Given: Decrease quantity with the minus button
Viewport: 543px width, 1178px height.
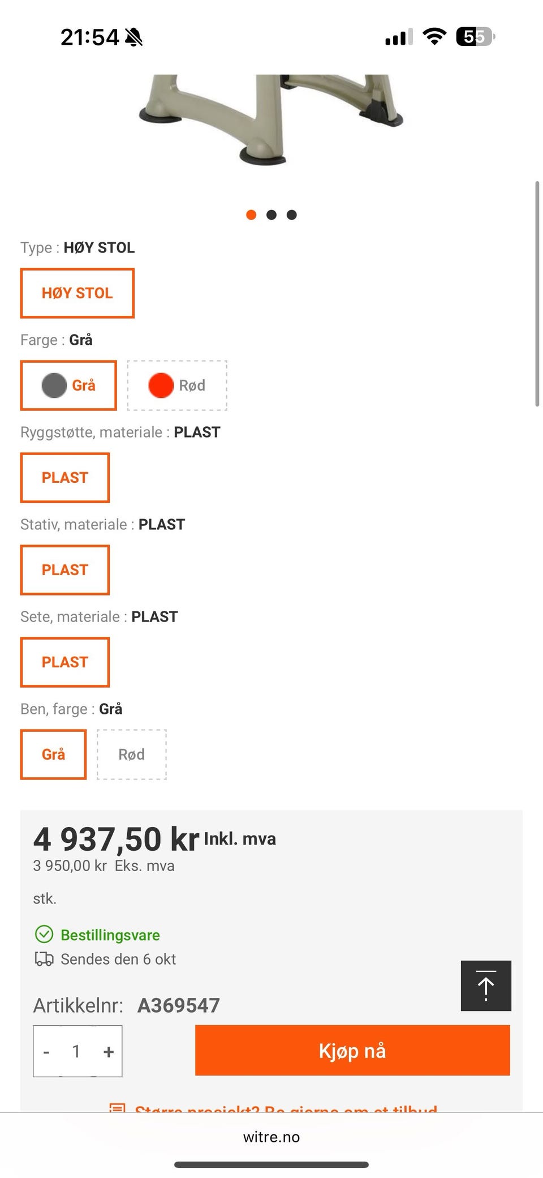Looking at the screenshot, I should point(46,1051).
